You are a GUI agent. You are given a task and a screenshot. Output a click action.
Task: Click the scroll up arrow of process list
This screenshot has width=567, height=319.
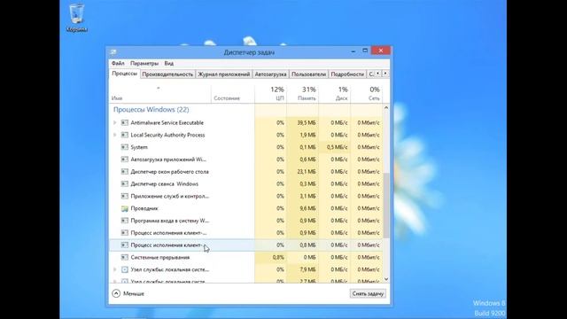click(386, 108)
